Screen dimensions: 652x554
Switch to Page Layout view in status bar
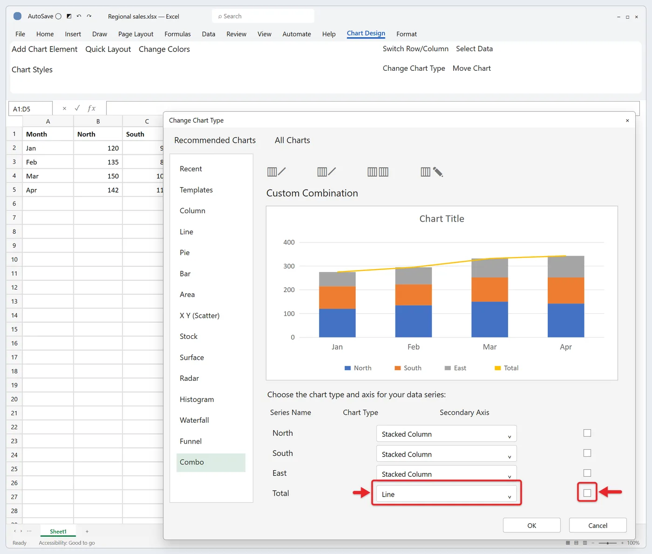[x=577, y=543]
